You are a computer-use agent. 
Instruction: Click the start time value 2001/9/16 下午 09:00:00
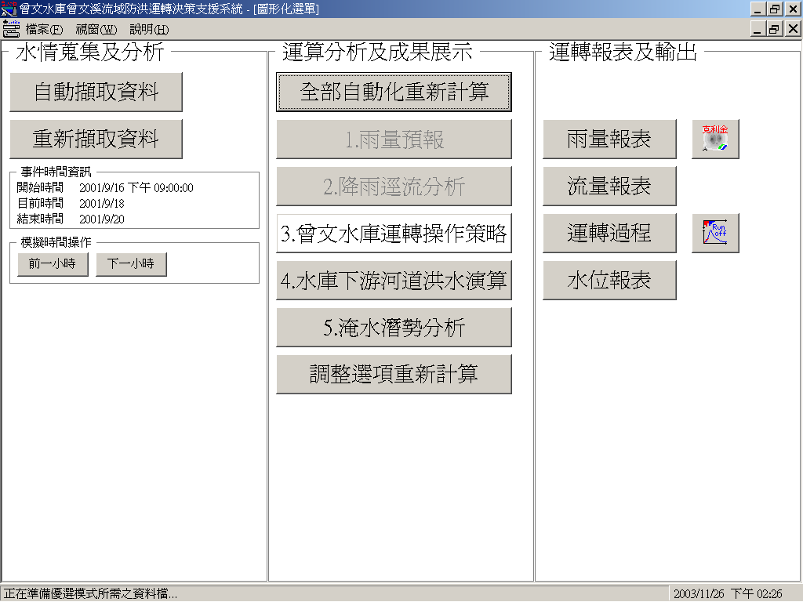pos(136,188)
